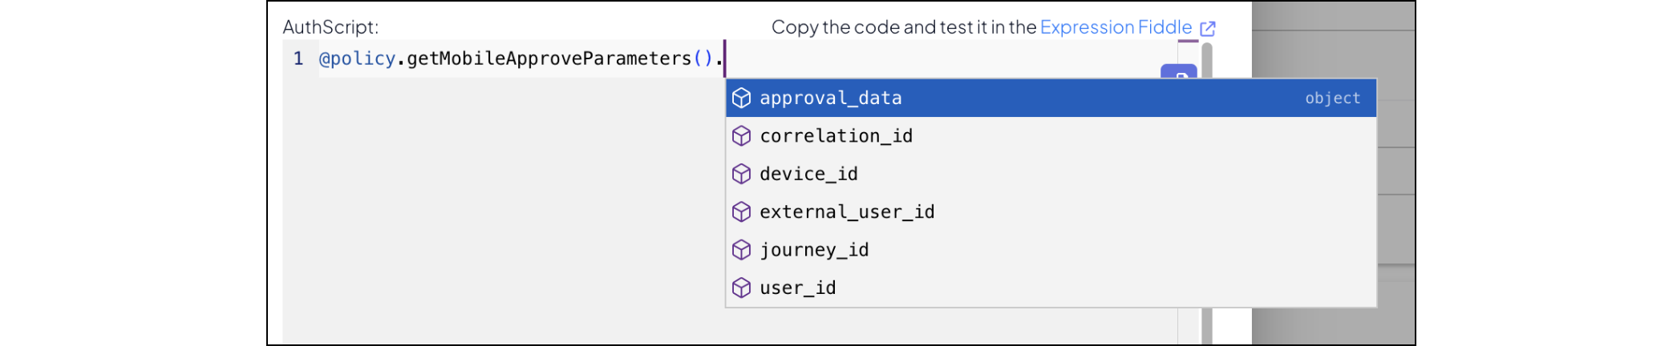Viewport: 1673px width, 346px height.
Task: Click the cube icon beside correlation_id
Action: [x=741, y=136]
